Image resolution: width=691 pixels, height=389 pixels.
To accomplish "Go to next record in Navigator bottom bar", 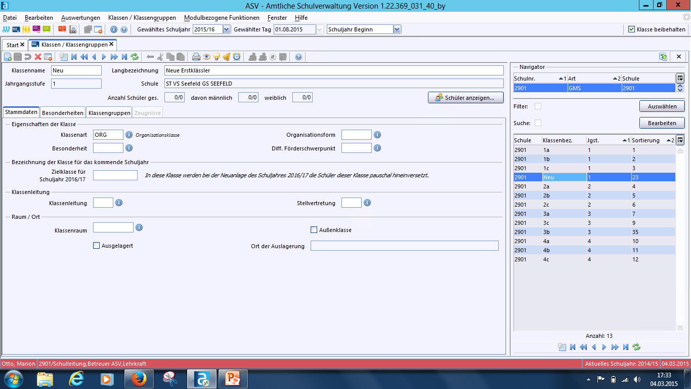I will coord(604,347).
